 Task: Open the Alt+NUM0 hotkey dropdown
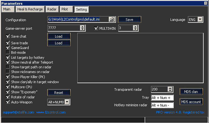click(x=67, y=102)
